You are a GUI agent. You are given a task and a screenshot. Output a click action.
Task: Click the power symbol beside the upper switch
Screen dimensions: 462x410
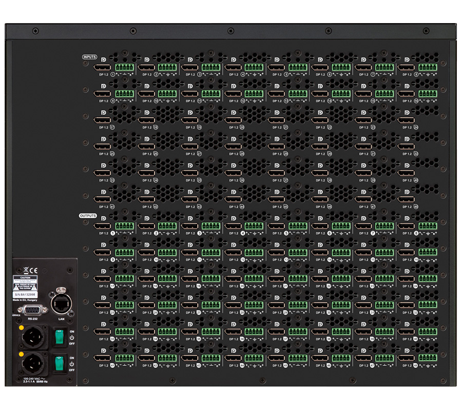point(71,337)
